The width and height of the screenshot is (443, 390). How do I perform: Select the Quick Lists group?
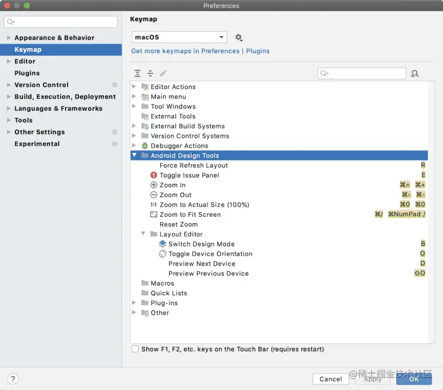click(169, 293)
